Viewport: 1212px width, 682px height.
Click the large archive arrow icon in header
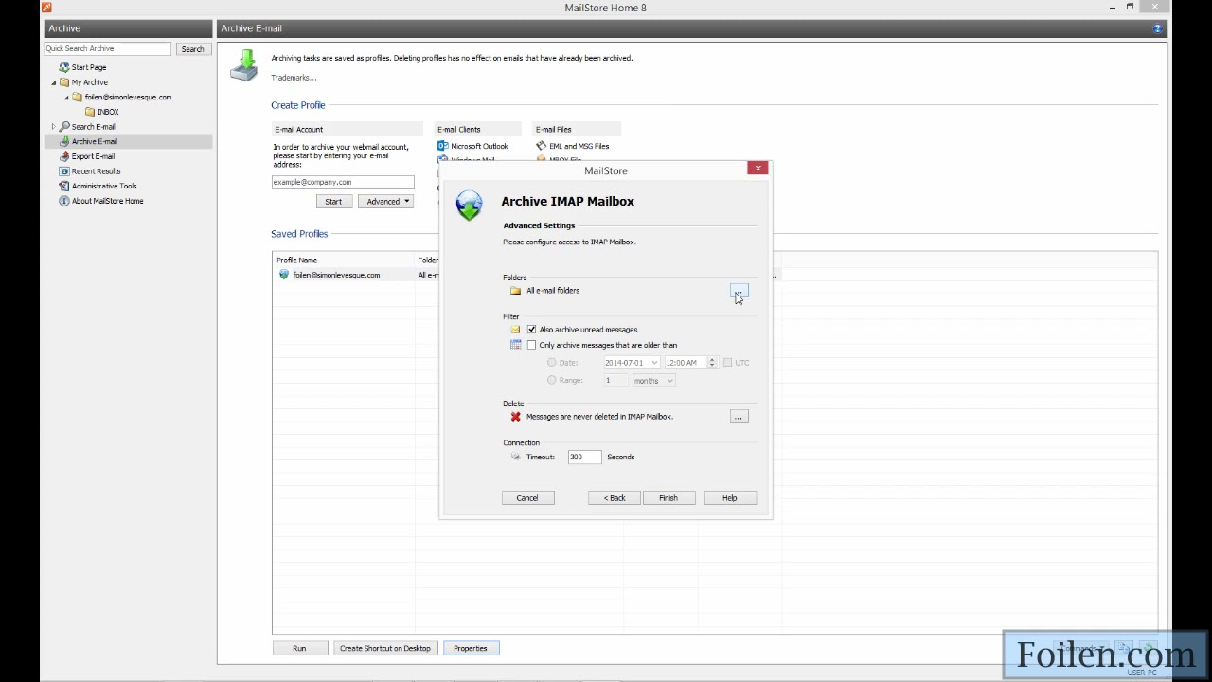click(x=244, y=65)
